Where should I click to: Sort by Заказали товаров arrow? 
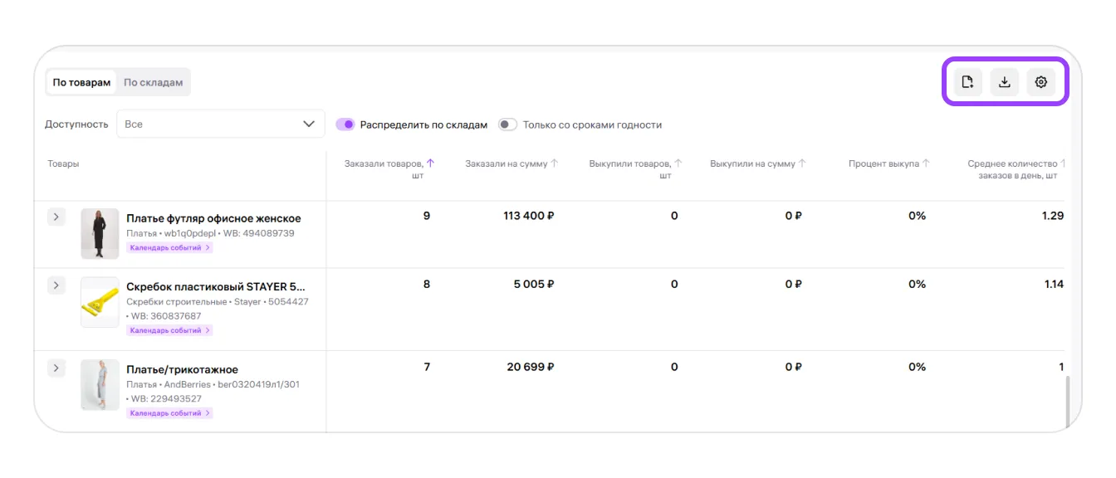430,163
